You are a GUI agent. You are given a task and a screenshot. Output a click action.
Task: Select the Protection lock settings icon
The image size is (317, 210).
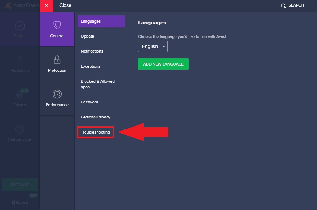(x=57, y=60)
